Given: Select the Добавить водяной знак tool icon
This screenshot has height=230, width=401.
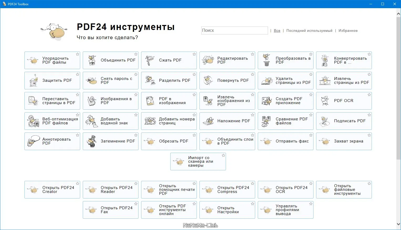Looking at the screenshot, I should coord(92,121).
